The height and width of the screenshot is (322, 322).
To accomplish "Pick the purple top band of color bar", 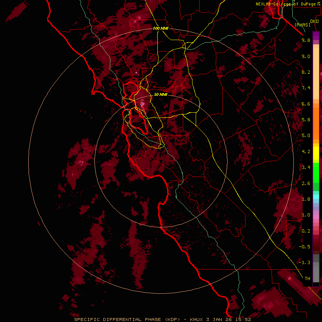I will tap(316, 36).
